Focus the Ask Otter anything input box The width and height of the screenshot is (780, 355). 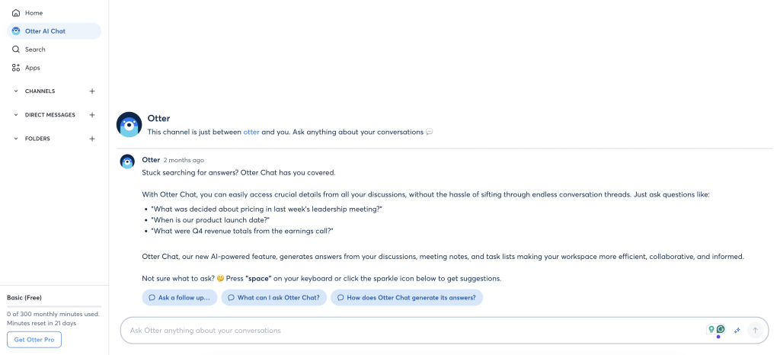point(413,330)
